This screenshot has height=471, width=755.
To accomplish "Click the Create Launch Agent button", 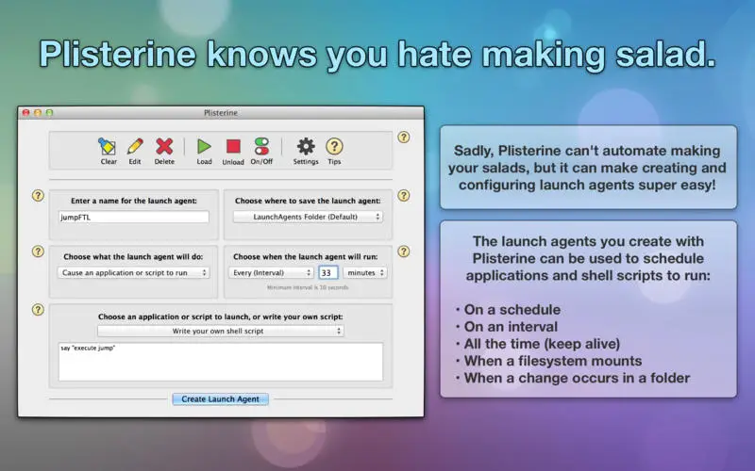I will 221,399.
